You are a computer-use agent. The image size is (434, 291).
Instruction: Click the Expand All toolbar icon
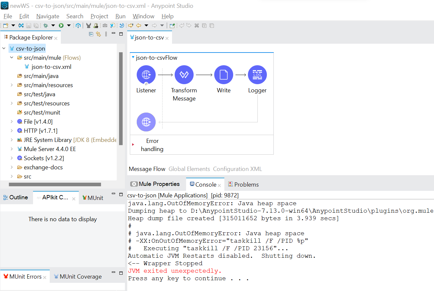(204, 25)
